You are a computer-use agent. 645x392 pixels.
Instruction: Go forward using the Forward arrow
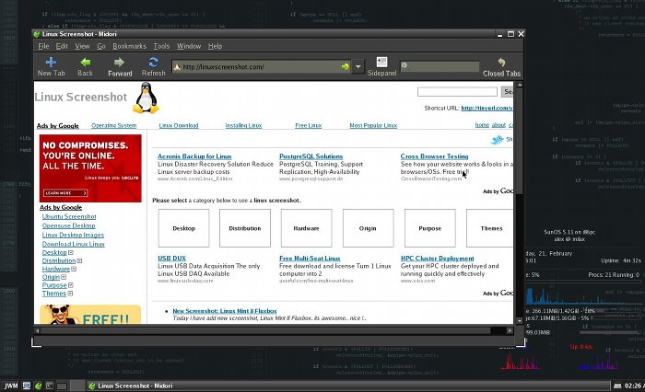pyautogui.click(x=120, y=67)
